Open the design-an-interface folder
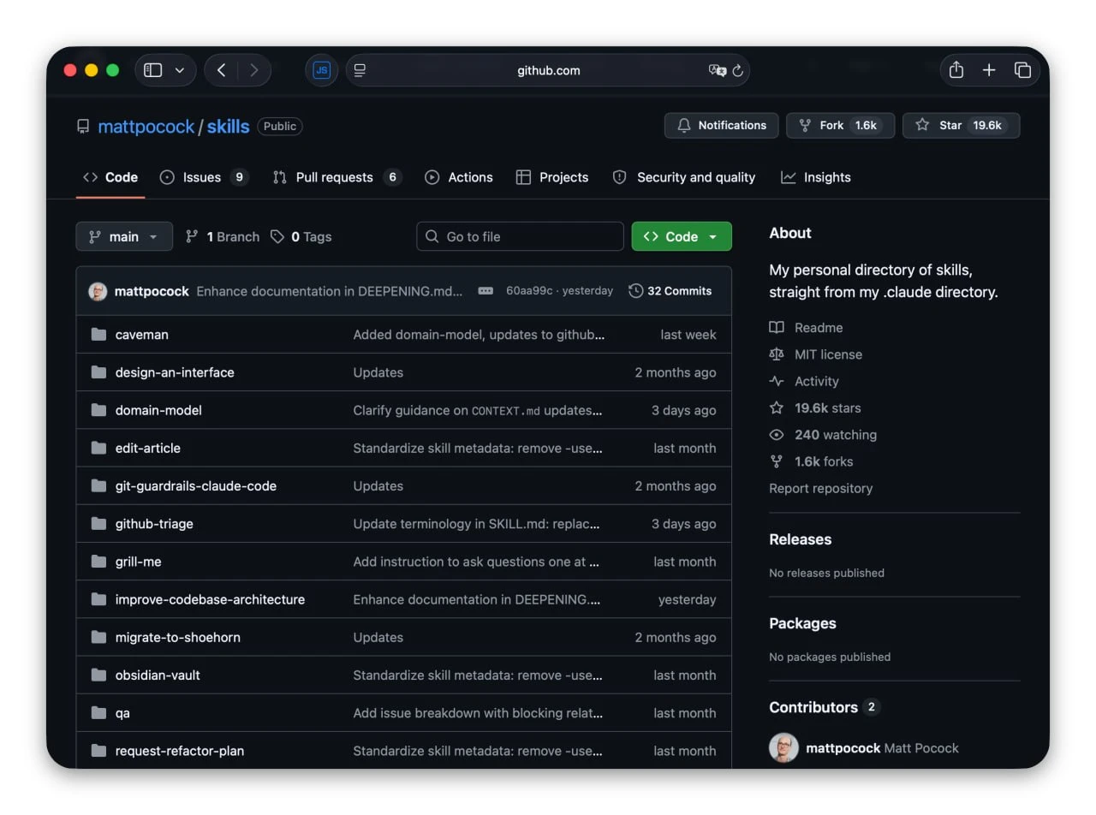 [x=175, y=372]
